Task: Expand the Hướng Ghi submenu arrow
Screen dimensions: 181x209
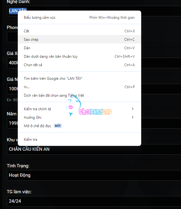Action: 132,117
